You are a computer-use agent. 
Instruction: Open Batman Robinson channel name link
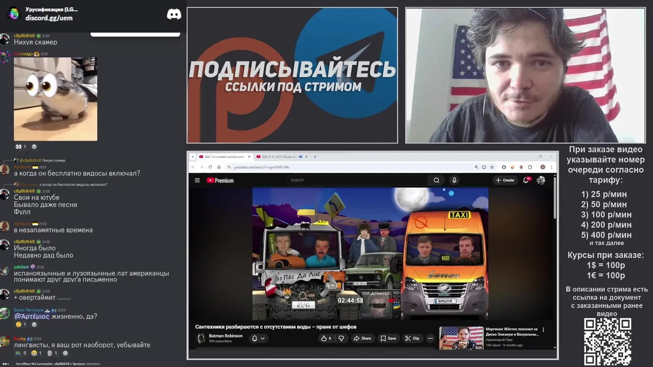coord(225,336)
